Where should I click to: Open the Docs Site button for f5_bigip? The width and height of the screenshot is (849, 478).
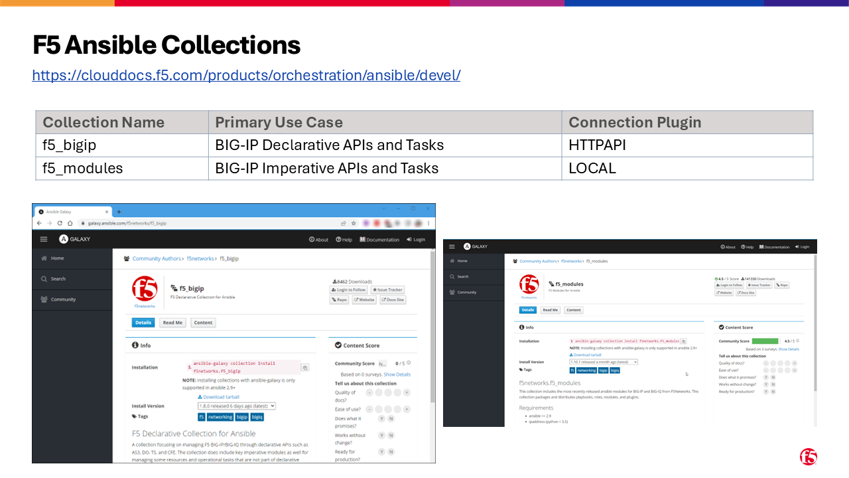393,299
